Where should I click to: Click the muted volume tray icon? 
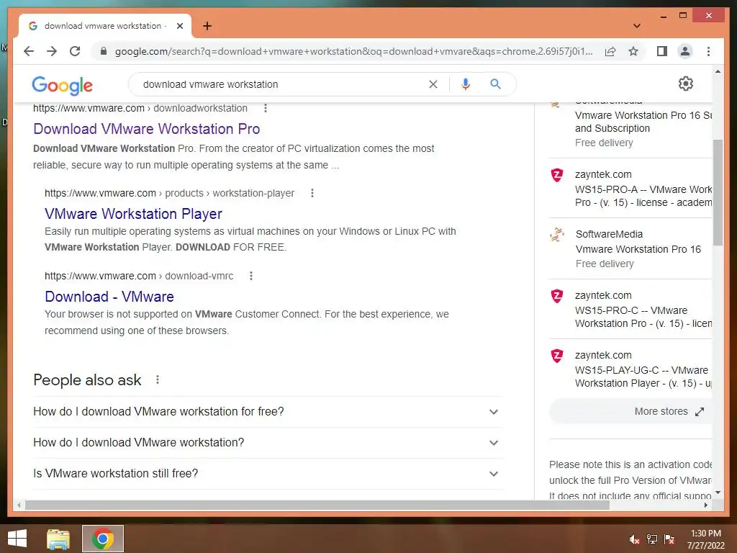click(634, 539)
